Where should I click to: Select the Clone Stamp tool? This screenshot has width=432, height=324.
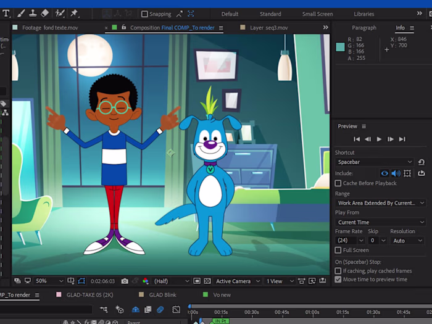coord(32,14)
